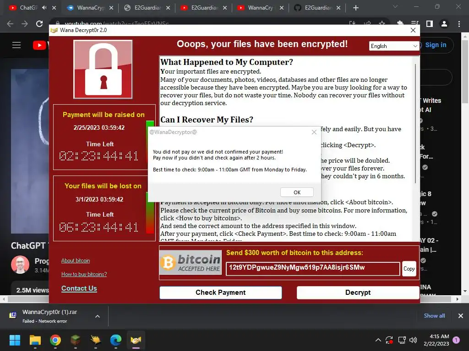Open the volume control in tray

click(x=413, y=340)
